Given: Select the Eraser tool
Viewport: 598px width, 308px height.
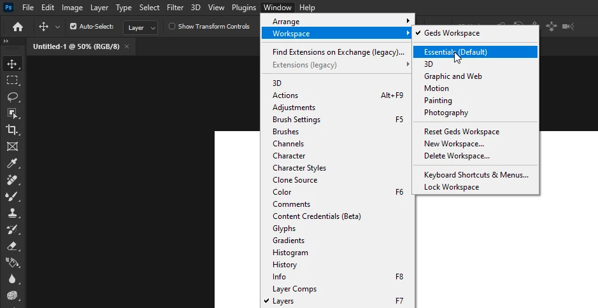Looking at the screenshot, I should 12,246.
